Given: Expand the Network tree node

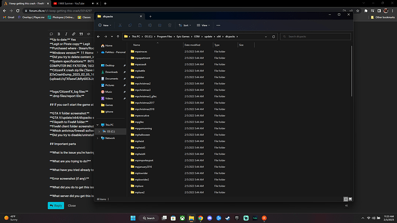Looking at the screenshot, I should (x=97, y=138).
